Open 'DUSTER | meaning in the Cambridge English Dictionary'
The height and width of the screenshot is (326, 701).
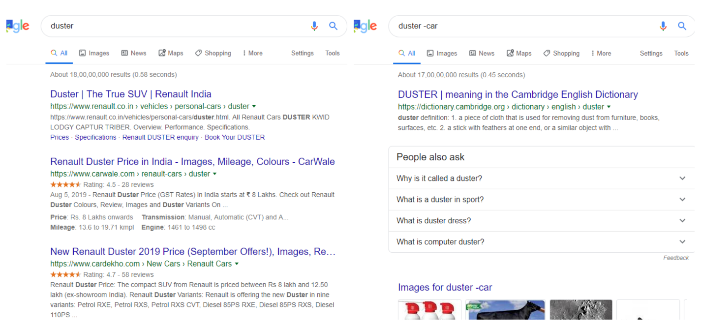coord(518,95)
